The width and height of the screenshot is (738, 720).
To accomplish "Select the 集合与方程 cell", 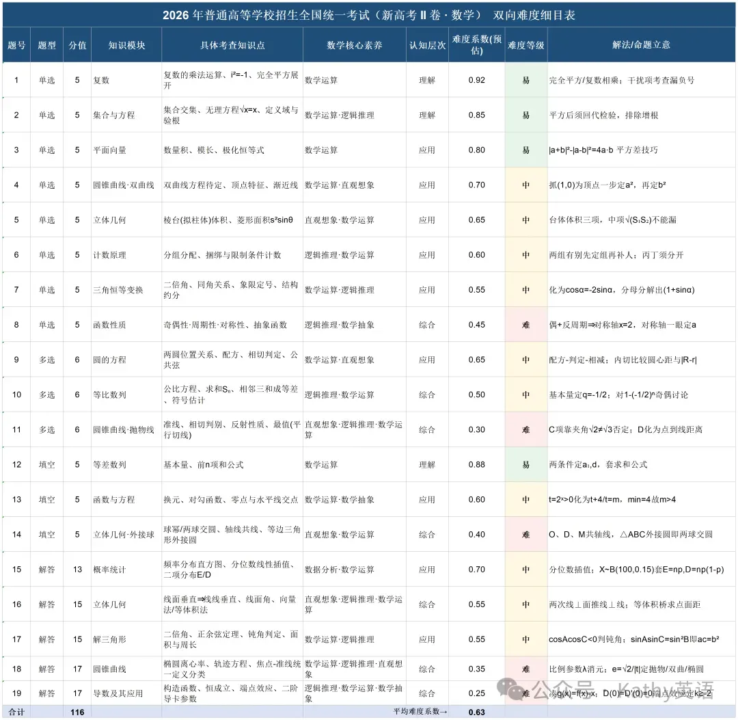I will point(126,115).
